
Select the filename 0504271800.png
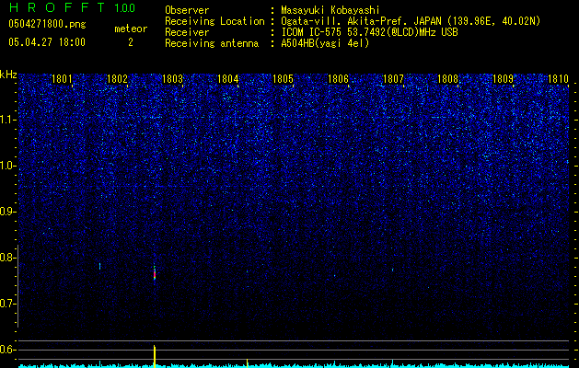click(47, 24)
